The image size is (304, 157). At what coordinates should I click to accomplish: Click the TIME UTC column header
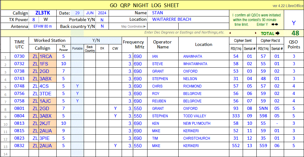click(19, 44)
